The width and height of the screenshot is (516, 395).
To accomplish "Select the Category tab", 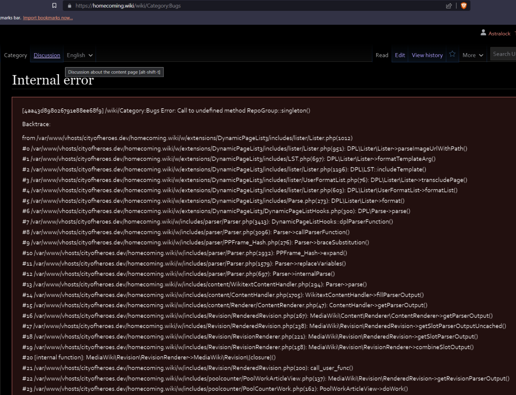I will [15, 55].
